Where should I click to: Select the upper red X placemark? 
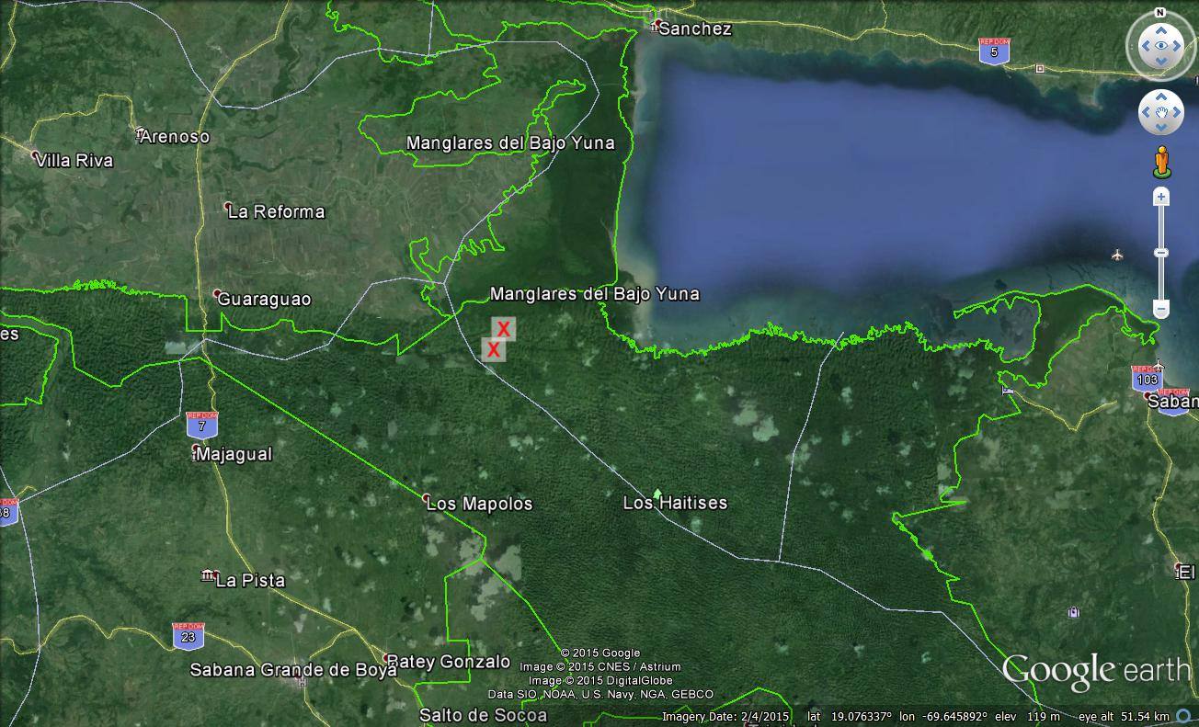(x=503, y=329)
